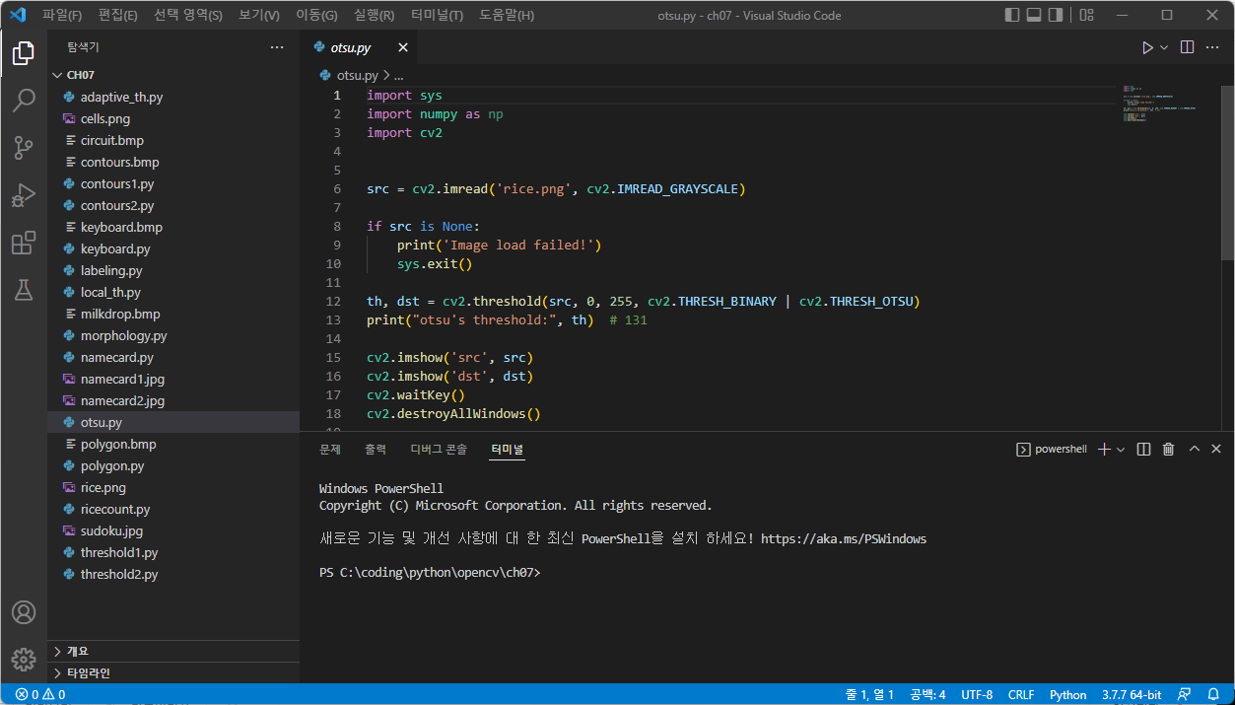
Task: Open the Run and Debug view
Action: [24, 195]
